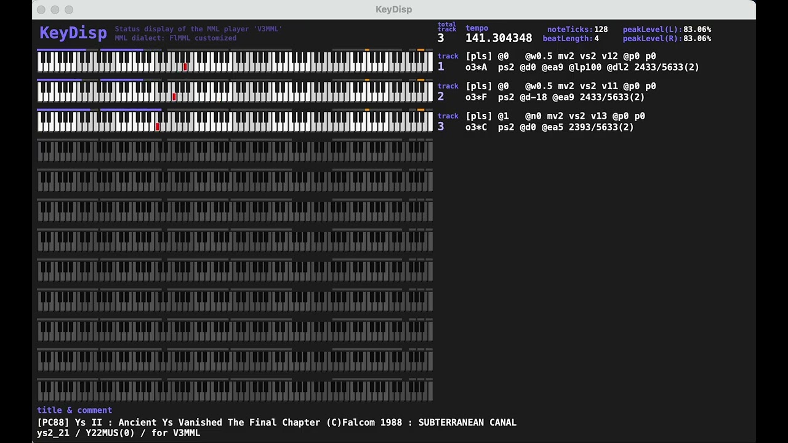The height and width of the screenshot is (443, 788).
Task: Click the track 1 number label
Action: (x=441, y=67)
